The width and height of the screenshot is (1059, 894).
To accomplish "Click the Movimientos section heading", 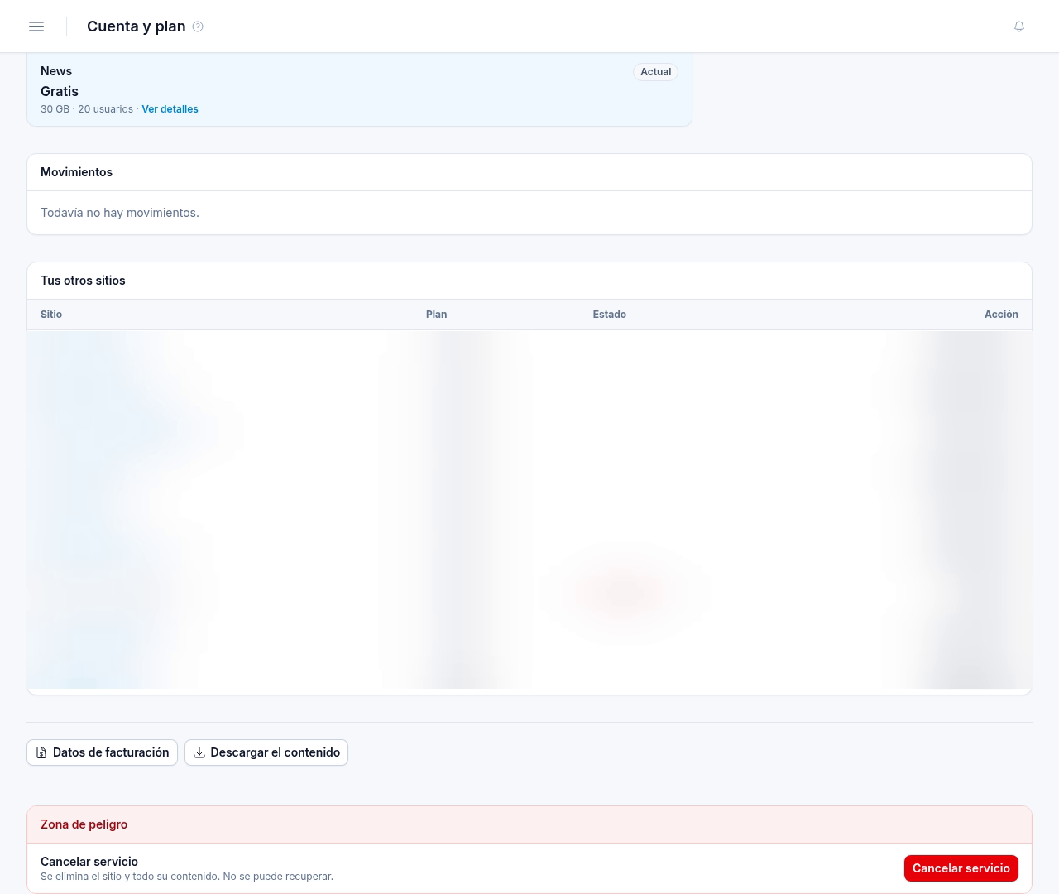I will coord(76,172).
